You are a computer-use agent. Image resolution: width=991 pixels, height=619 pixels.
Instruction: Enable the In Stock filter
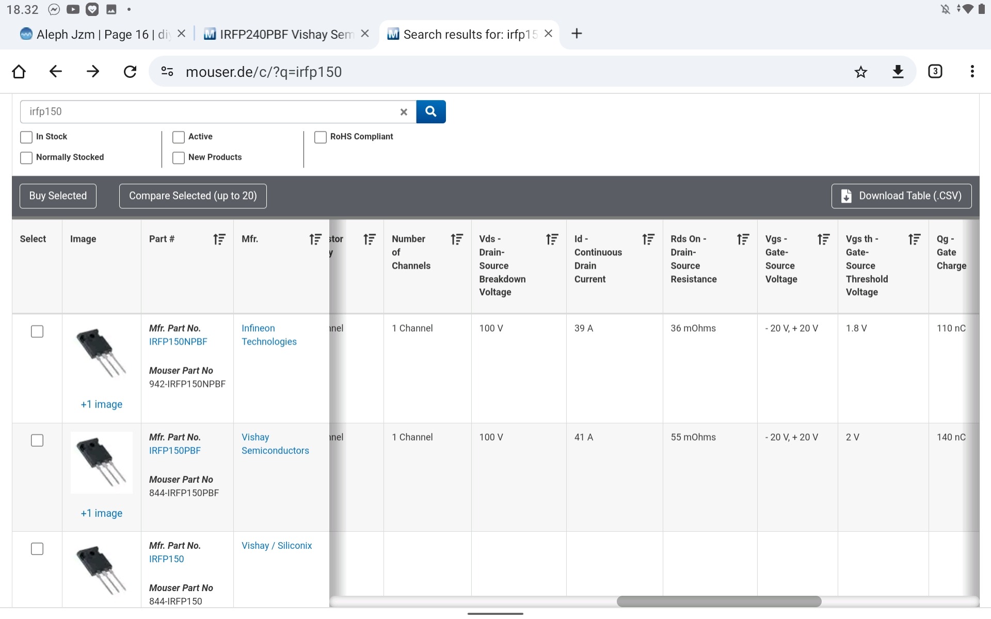click(26, 137)
